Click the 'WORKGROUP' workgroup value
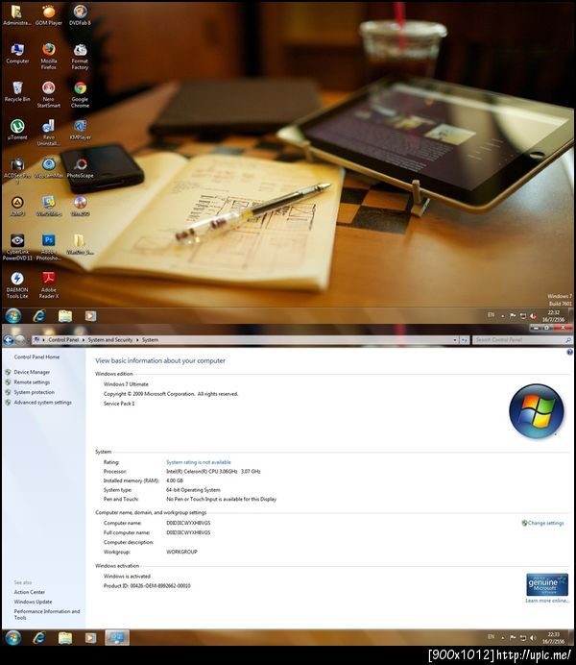The width and height of the screenshot is (576, 665). [181, 552]
